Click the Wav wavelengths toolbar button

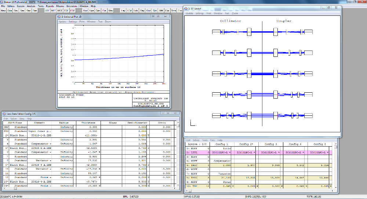click(x=110, y=11)
